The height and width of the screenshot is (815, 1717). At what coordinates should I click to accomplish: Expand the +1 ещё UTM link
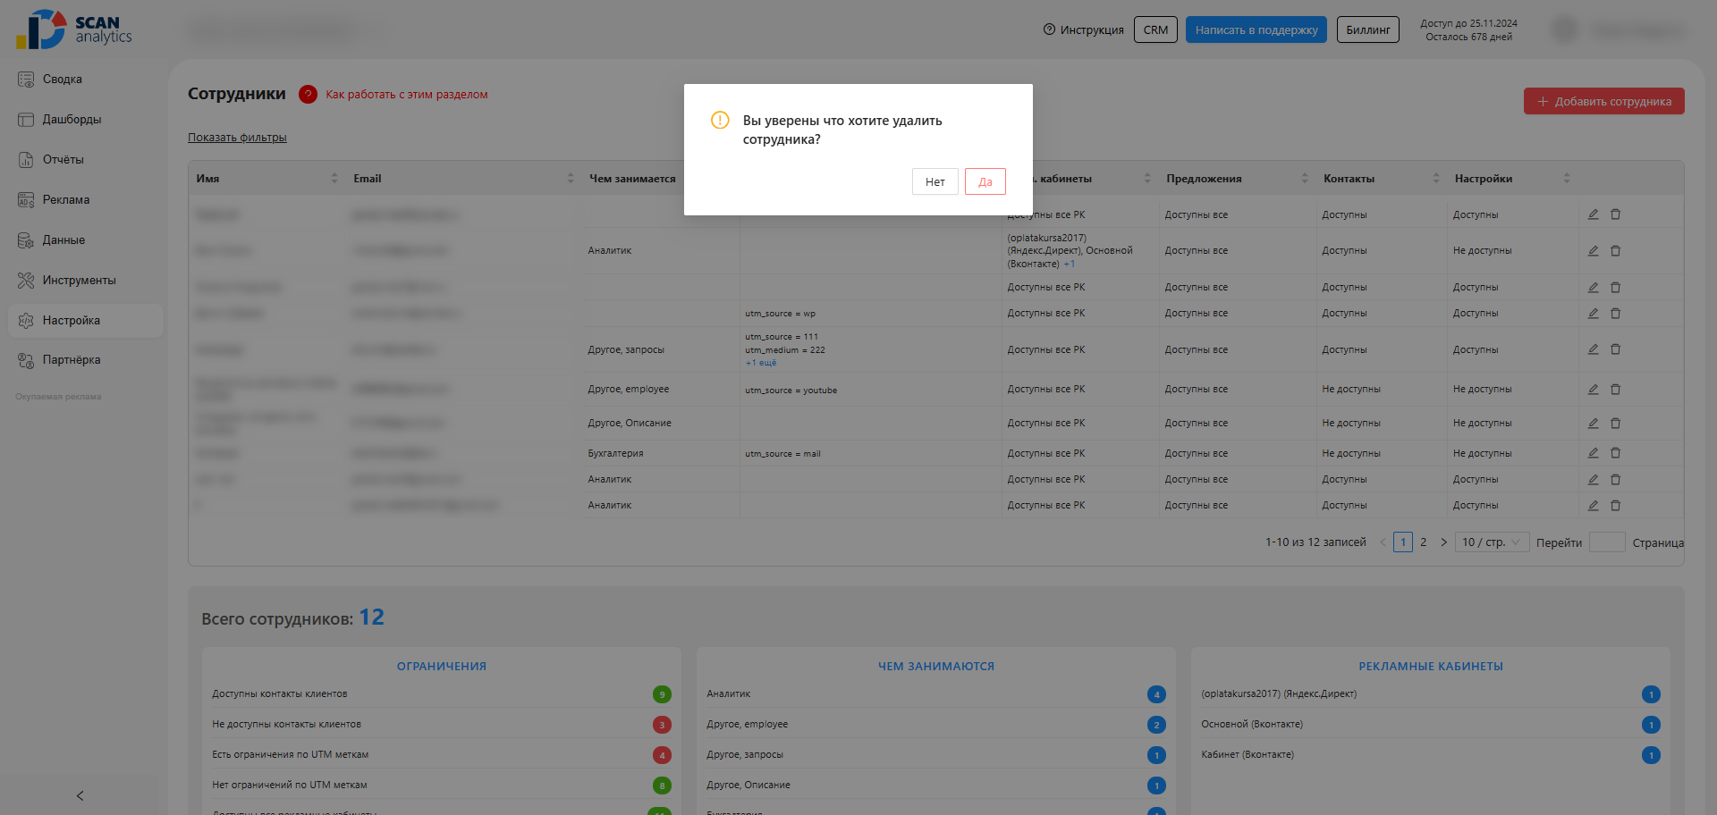point(761,363)
